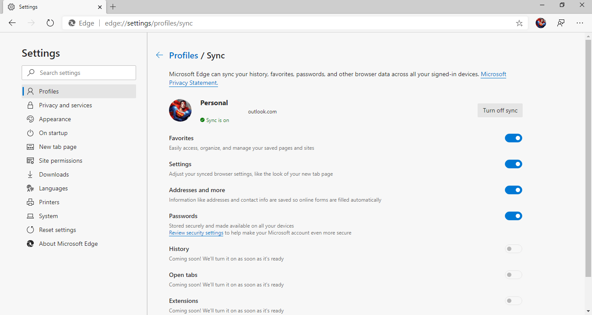Turn off Passwords sync toggle
Screen dimensions: 592x315
(x=514, y=216)
